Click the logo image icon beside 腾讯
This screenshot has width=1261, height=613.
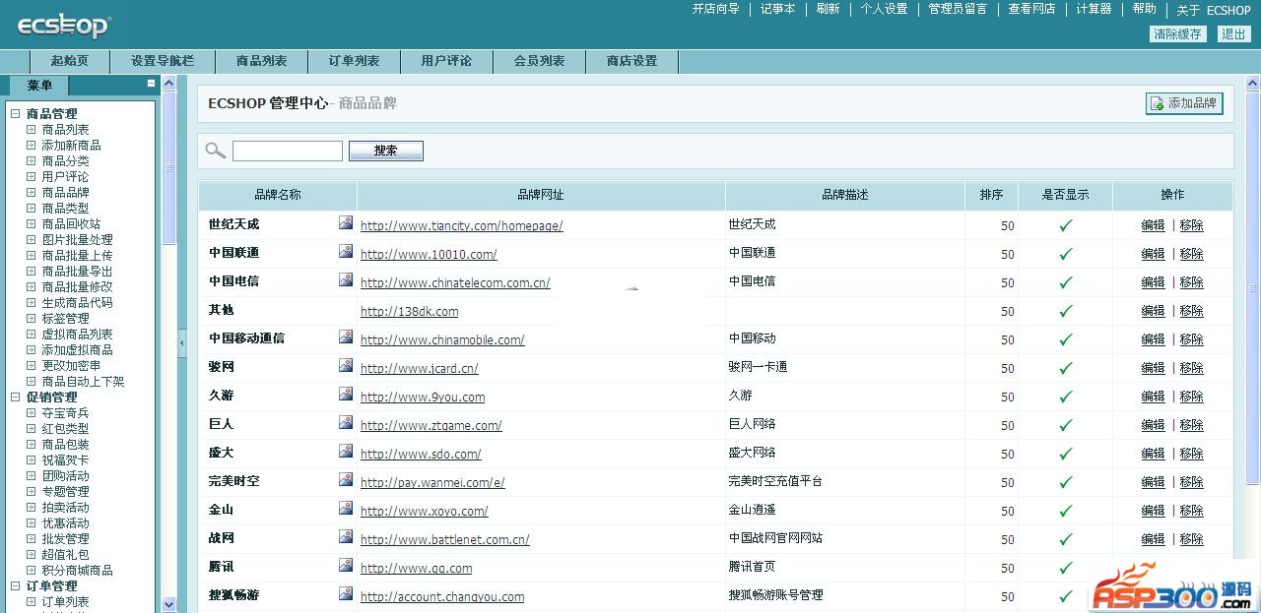pyautogui.click(x=345, y=566)
